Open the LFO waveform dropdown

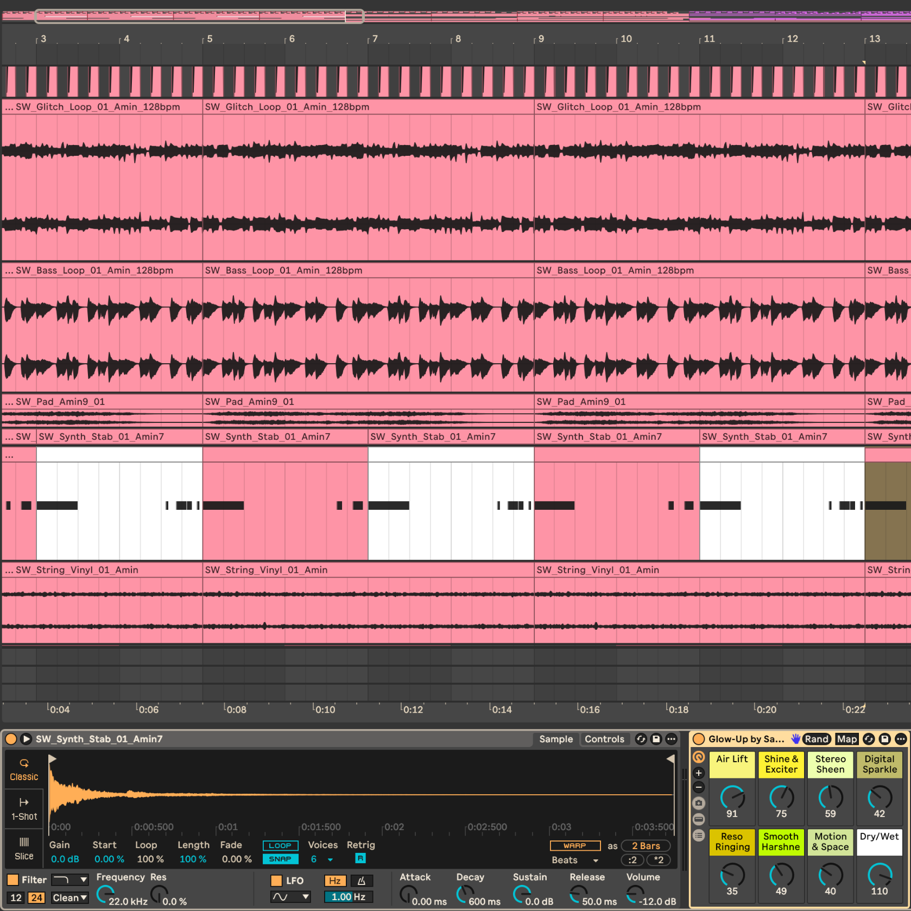(290, 897)
